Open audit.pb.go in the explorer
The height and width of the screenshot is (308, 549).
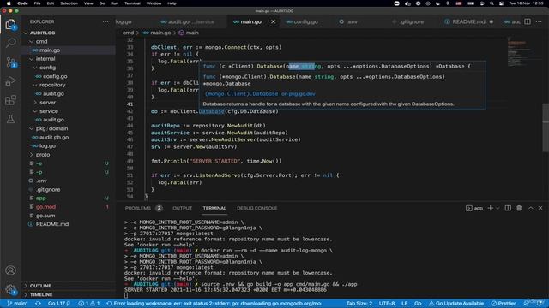point(54,138)
